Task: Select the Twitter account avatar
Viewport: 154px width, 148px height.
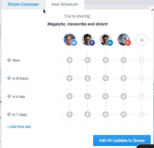Action: (x=70, y=40)
